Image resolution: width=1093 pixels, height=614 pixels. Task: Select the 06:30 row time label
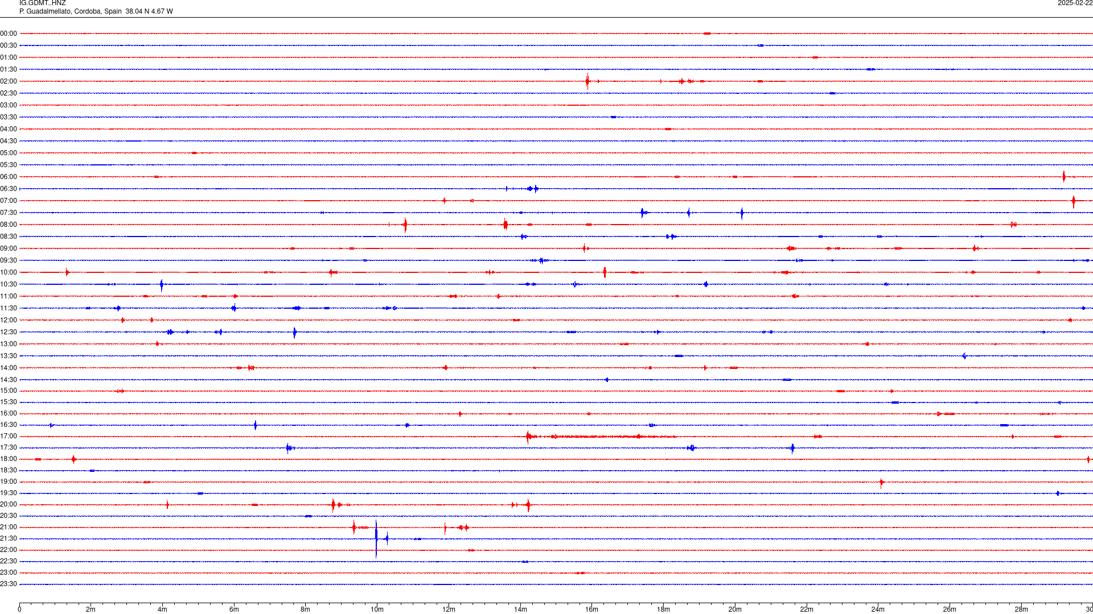[x=9, y=189]
